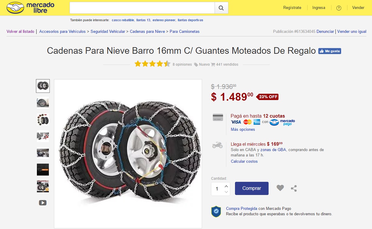The height and width of the screenshot is (229, 372).
Task: Expand Más opciones payment methods
Action: (x=243, y=129)
